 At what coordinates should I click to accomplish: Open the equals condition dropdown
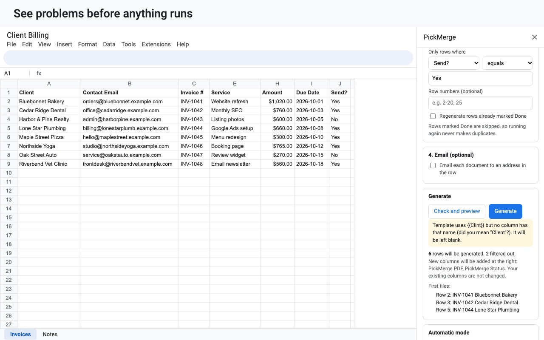(x=507, y=63)
